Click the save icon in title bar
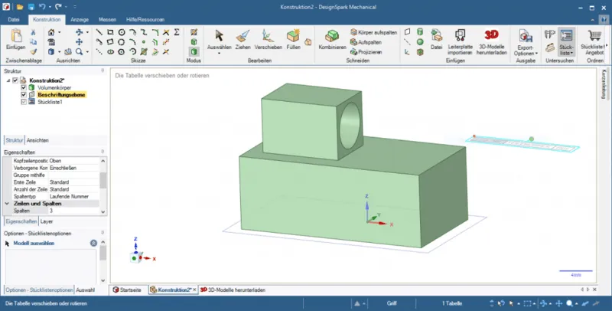The image size is (612, 311). point(31,7)
